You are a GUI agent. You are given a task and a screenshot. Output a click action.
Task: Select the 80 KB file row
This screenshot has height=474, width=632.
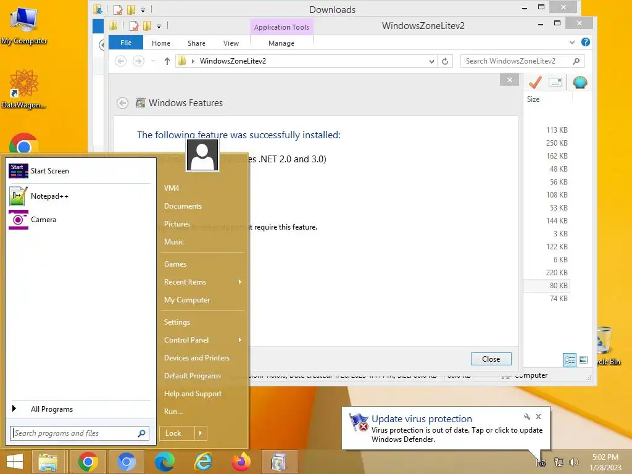[x=547, y=286]
